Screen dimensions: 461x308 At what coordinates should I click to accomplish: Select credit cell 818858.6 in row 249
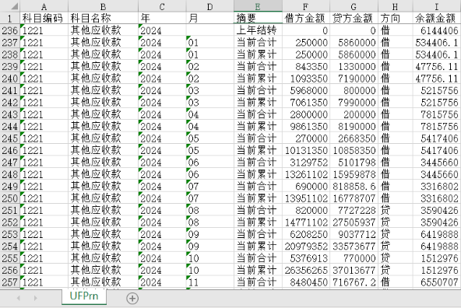tap(354, 186)
